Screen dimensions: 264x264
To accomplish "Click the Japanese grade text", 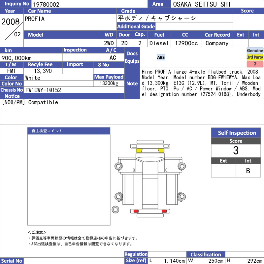I will (x=156, y=18).
